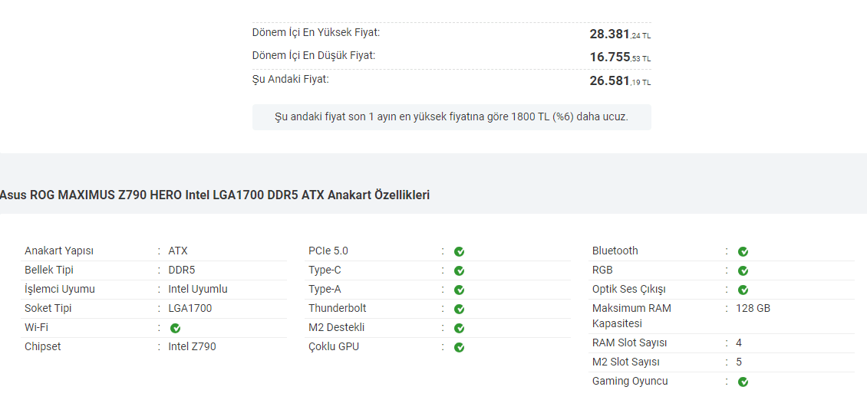
Task: Click the Asus ROG MAXIMUS Z790 specifications heading
Action: (x=214, y=195)
